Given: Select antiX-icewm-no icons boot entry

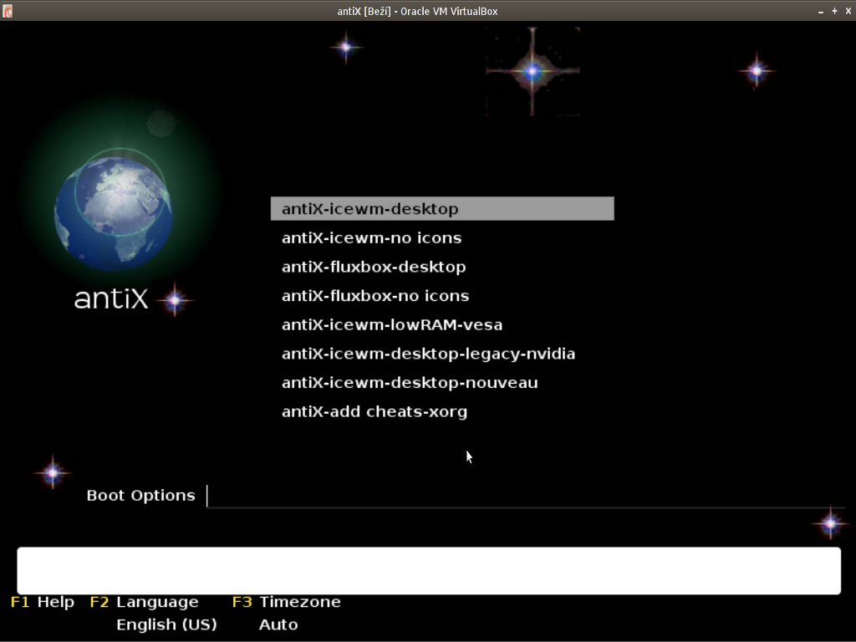Looking at the screenshot, I should (x=372, y=238).
